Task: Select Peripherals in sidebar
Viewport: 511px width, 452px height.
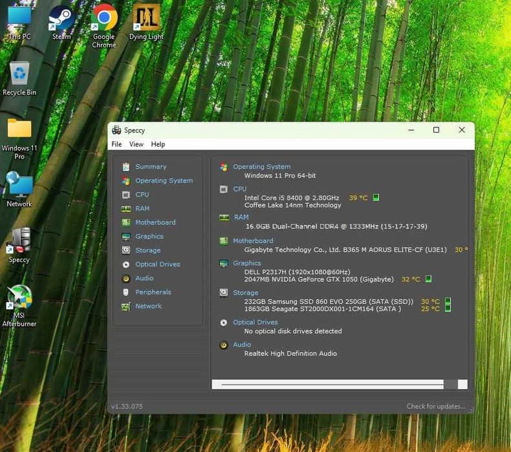Action: [153, 292]
